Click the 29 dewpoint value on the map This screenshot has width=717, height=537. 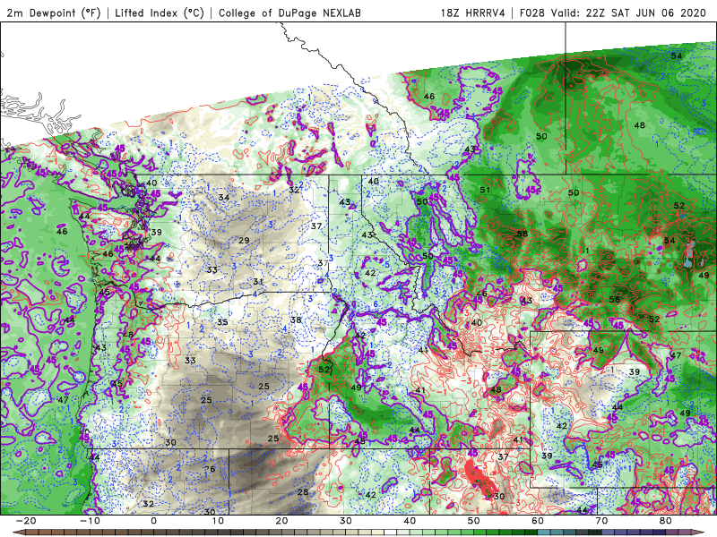pos(244,240)
